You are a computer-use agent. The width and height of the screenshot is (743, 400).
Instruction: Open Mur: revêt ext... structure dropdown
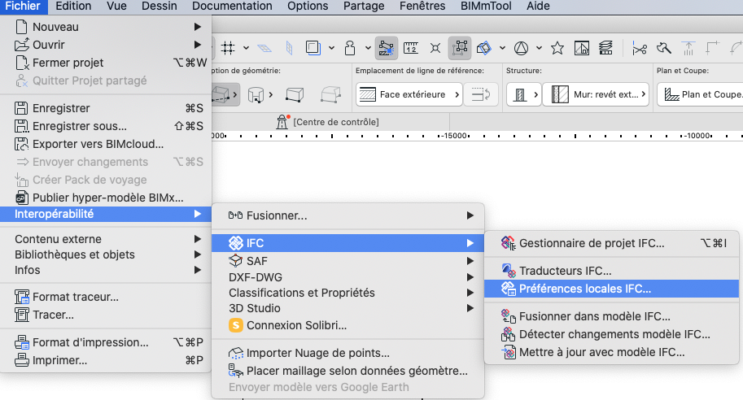tap(596, 94)
